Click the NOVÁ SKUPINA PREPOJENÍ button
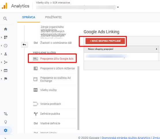 105,41
